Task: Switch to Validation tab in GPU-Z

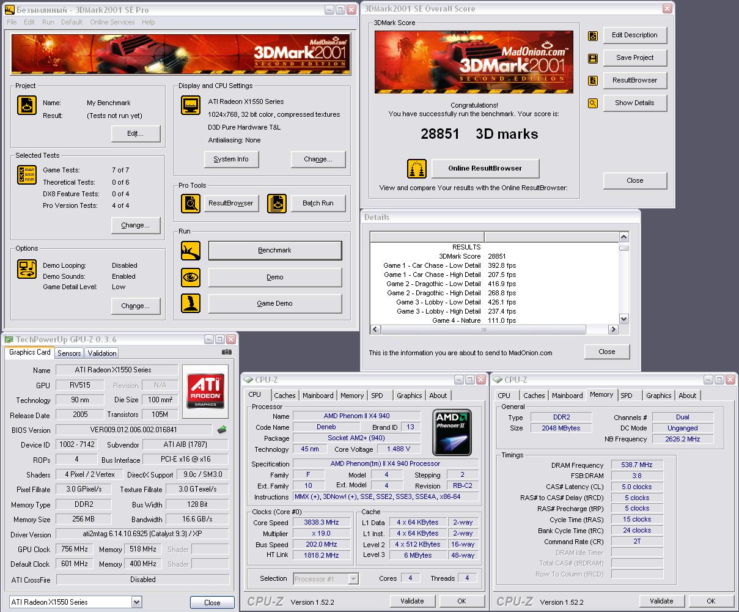Action: coord(101,353)
